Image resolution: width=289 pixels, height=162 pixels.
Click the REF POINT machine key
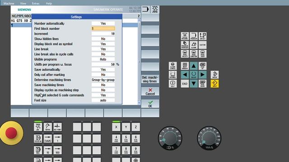click(57, 127)
